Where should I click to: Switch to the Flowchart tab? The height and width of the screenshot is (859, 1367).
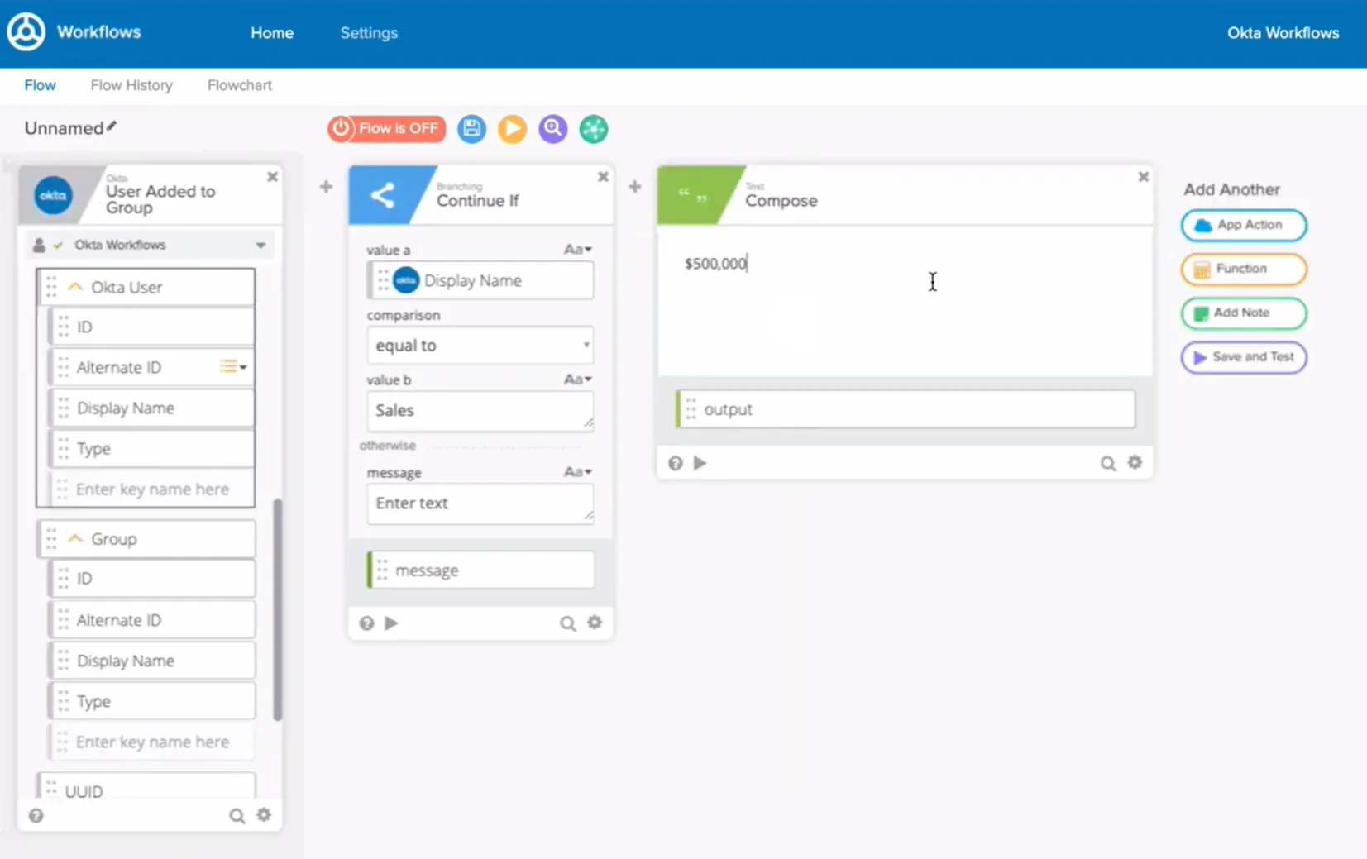click(x=239, y=85)
